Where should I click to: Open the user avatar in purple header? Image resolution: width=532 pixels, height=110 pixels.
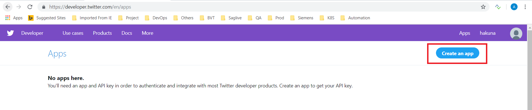516,33
